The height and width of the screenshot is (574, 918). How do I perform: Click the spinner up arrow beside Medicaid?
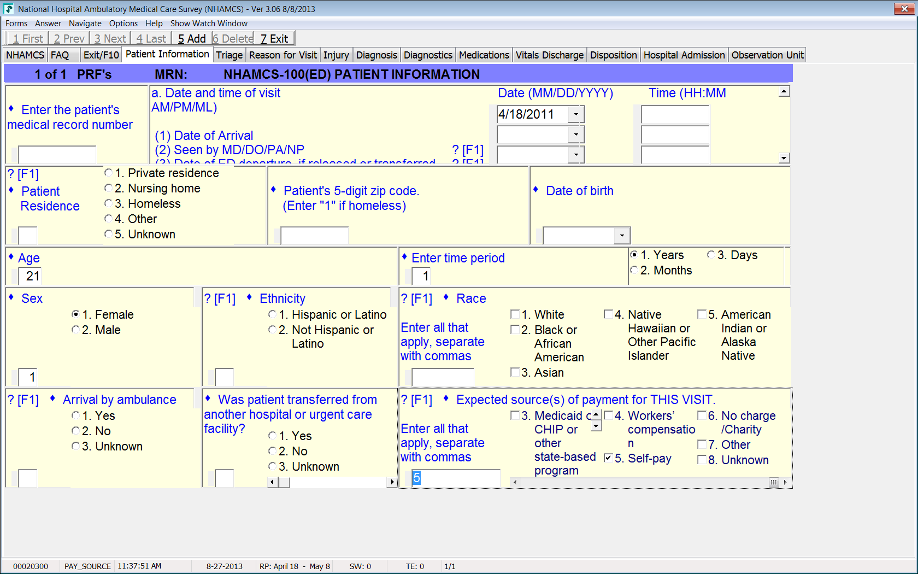(x=596, y=415)
